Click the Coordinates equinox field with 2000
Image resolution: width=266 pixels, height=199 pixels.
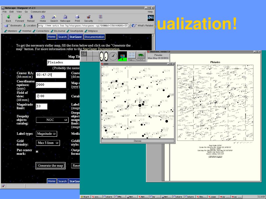[x=51, y=85]
